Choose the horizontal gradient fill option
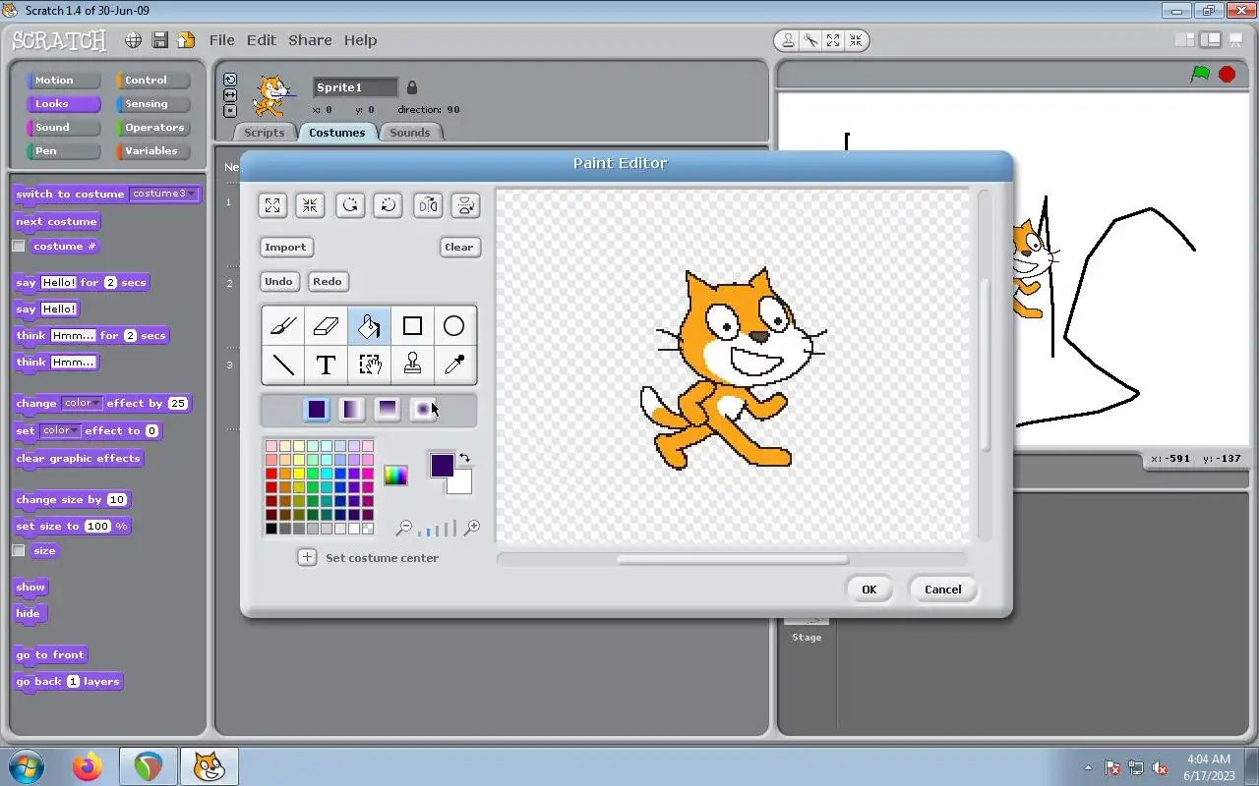This screenshot has width=1259, height=786. click(352, 410)
